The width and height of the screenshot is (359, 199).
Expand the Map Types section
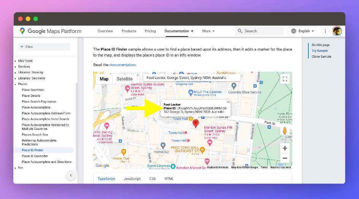(x=15, y=61)
